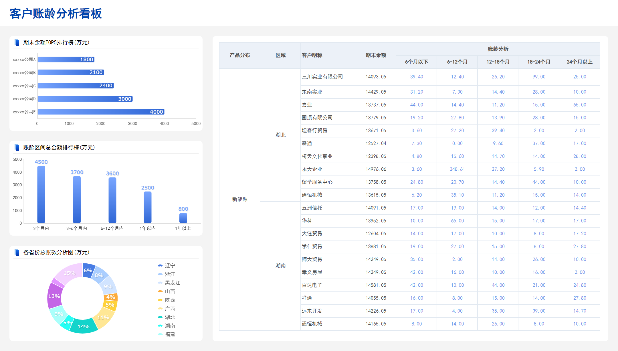Select the 6个月以下 column header
The image size is (618, 351).
click(x=416, y=62)
